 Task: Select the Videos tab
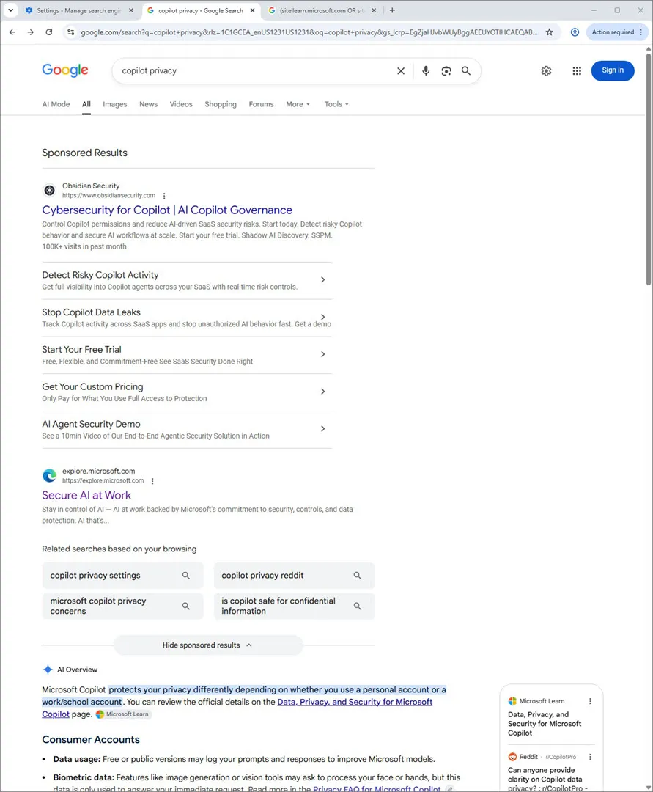click(181, 104)
